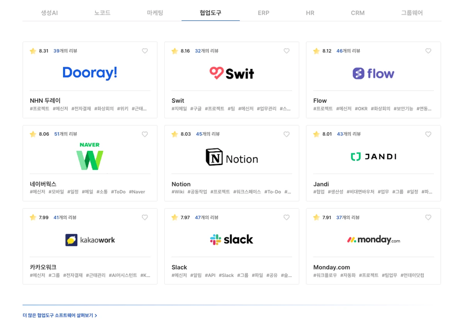The image size is (464, 326).
Task: Click the flow logo
Action: coord(373,73)
